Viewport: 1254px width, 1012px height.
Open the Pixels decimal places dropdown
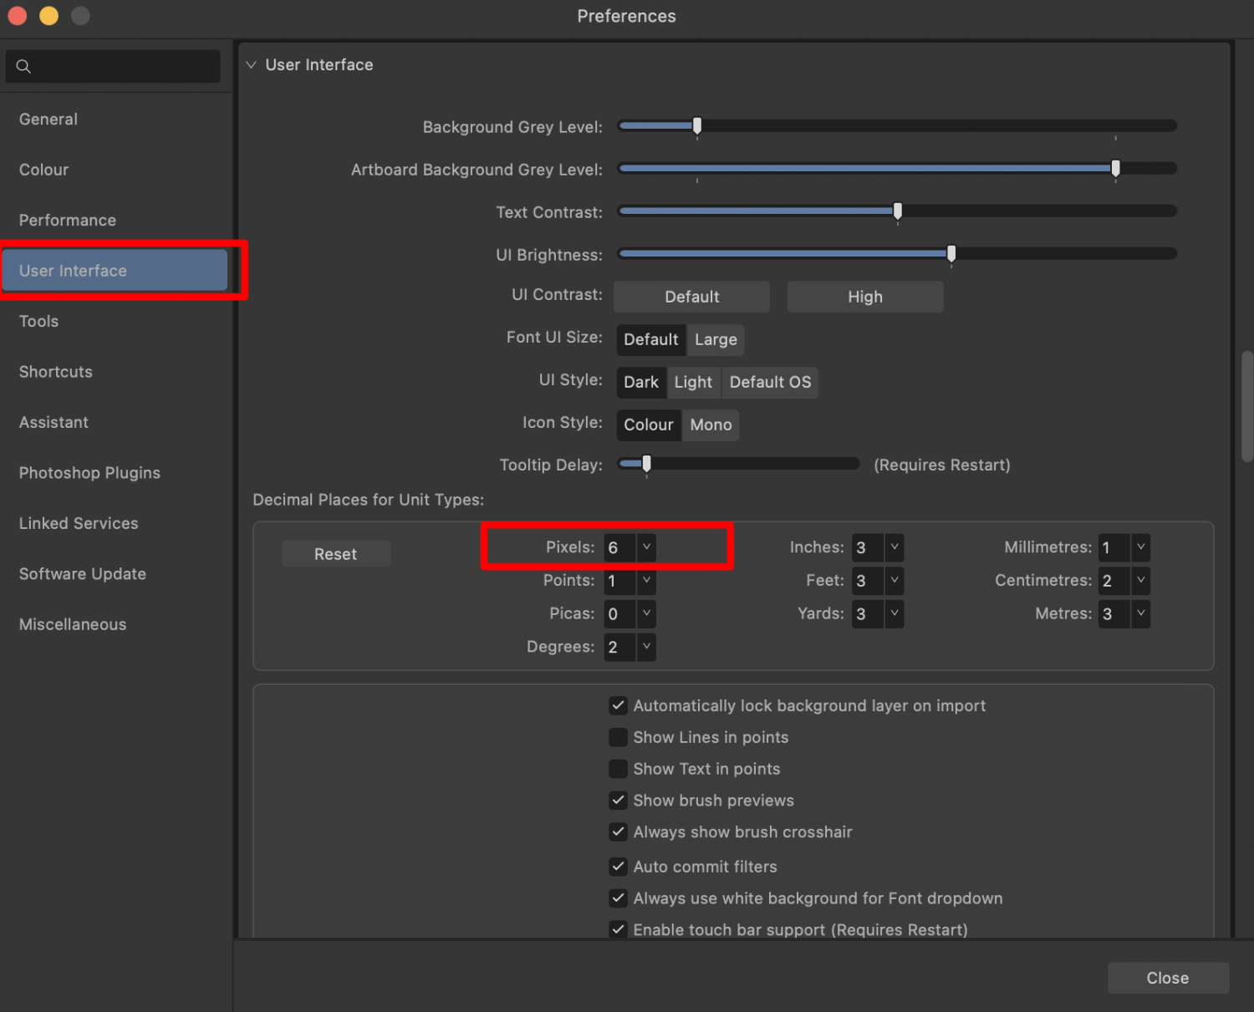645,547
